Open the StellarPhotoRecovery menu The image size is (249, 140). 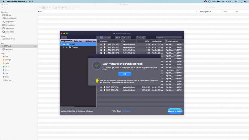click(17, 1)
